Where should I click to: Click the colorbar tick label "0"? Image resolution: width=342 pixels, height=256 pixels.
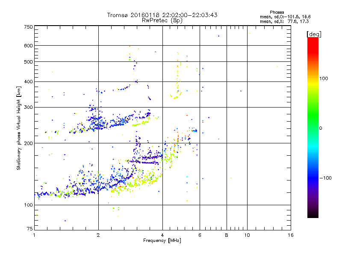click(321, 128)
